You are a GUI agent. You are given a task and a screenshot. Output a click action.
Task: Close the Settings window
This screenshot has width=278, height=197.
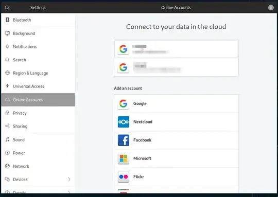pyautogui.click(x=271, y=7)
